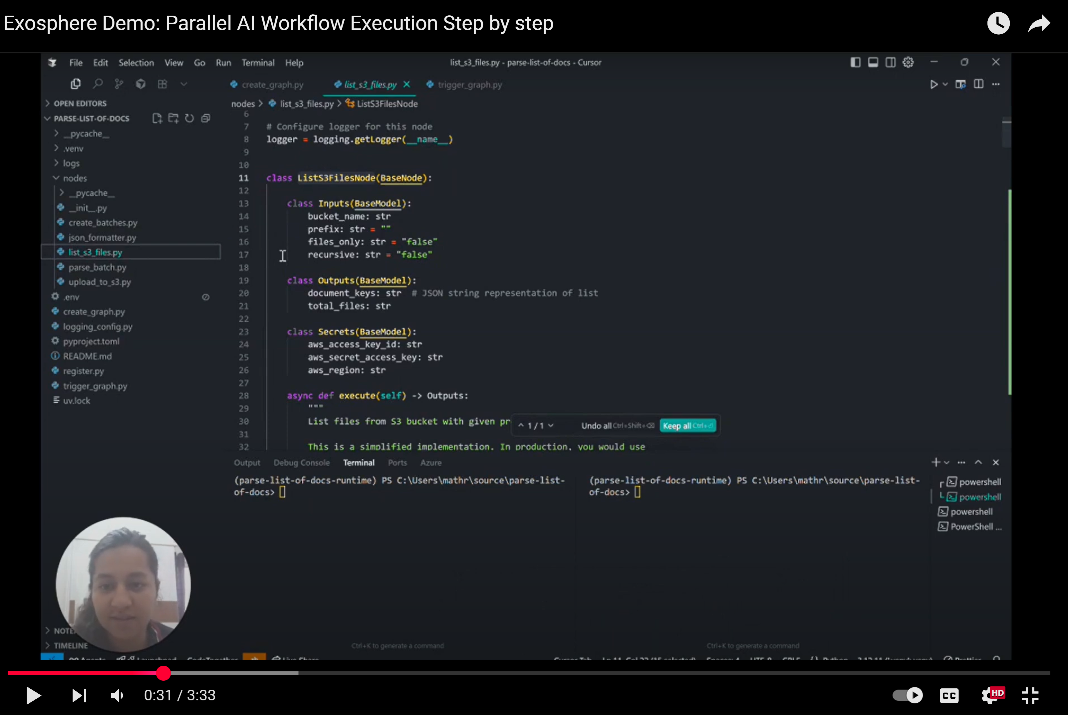Open the Terminal menu in the menu bar

click(258, 63)
